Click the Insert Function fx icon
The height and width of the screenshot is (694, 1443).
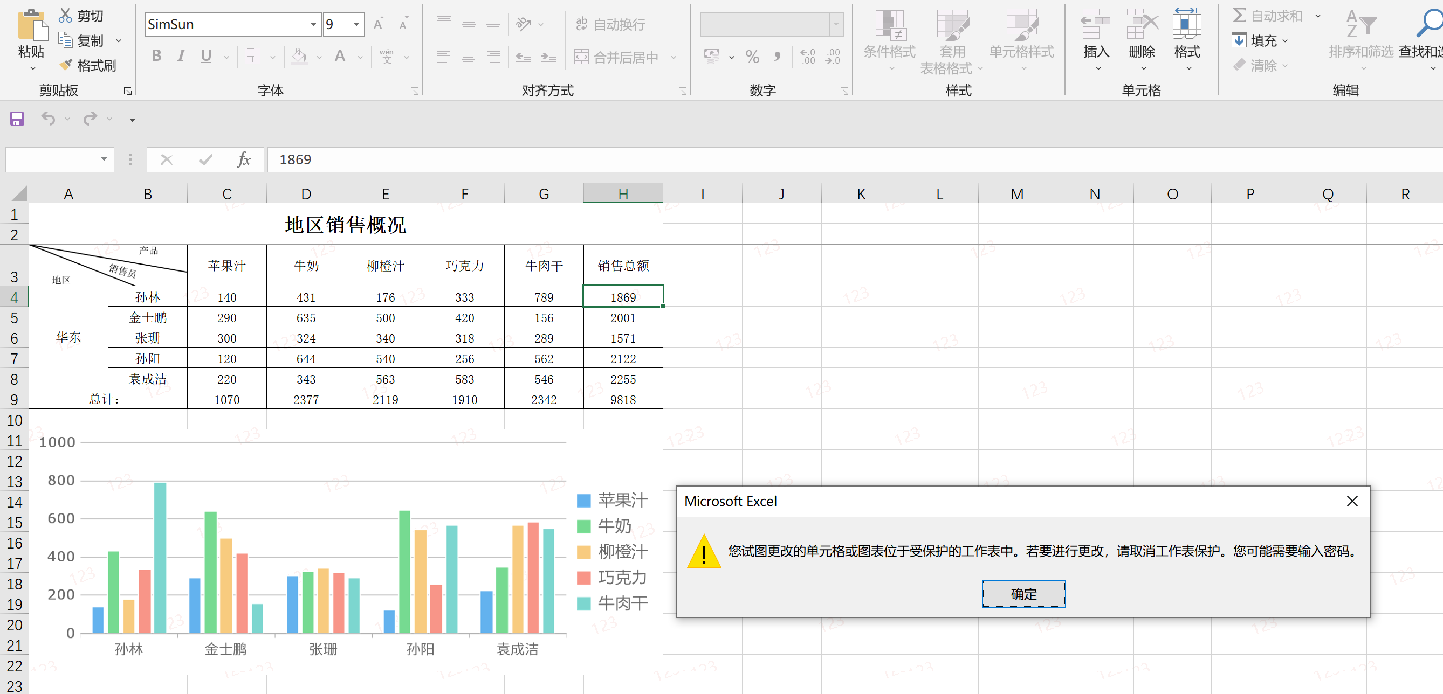(x=244, y=160)
